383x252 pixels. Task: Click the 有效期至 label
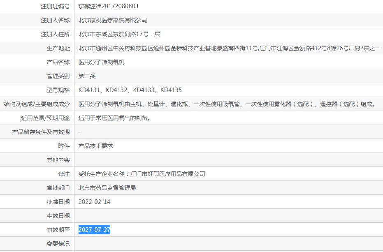(58, 230)
